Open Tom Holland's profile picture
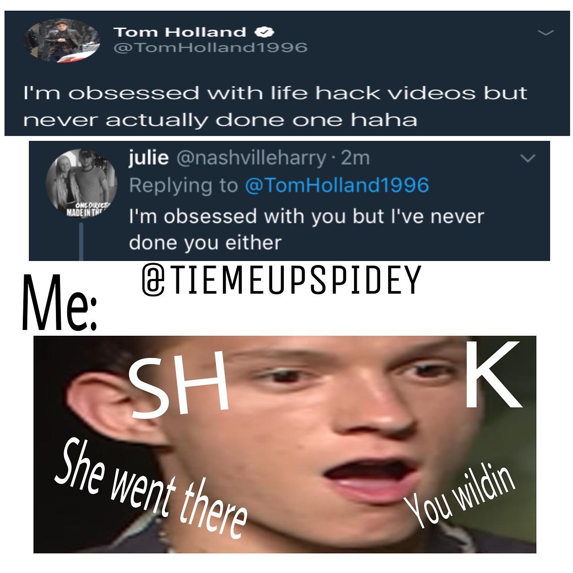Viewport: 573px width, 573px height. click(62, 43)
